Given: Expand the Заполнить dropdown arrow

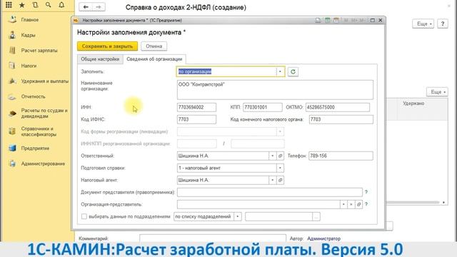Looking at the screenshot, I should [x=280, y=71].
